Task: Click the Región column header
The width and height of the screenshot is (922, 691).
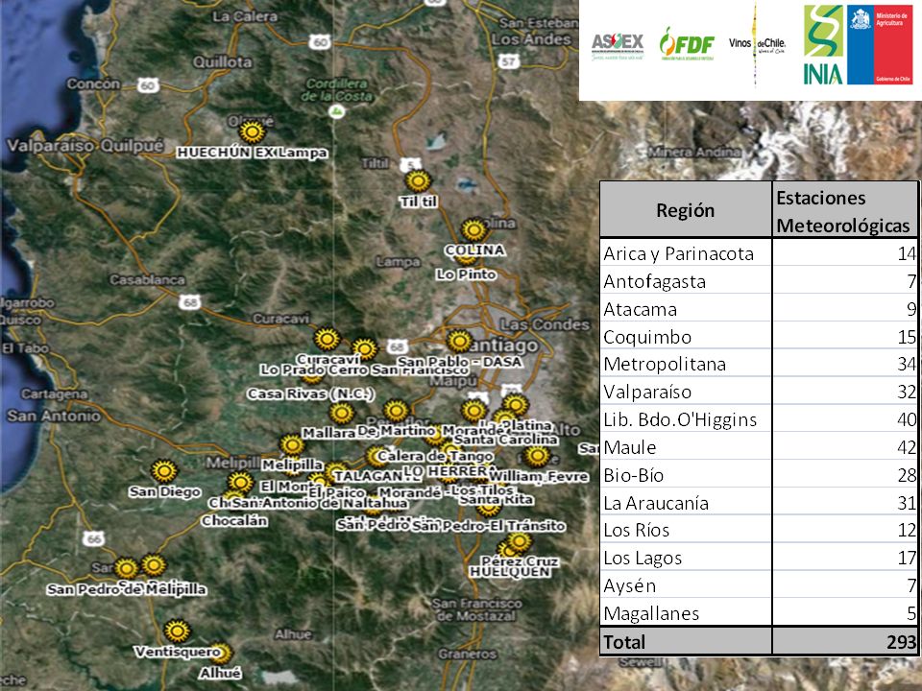Action: click(x=686, y=210)
